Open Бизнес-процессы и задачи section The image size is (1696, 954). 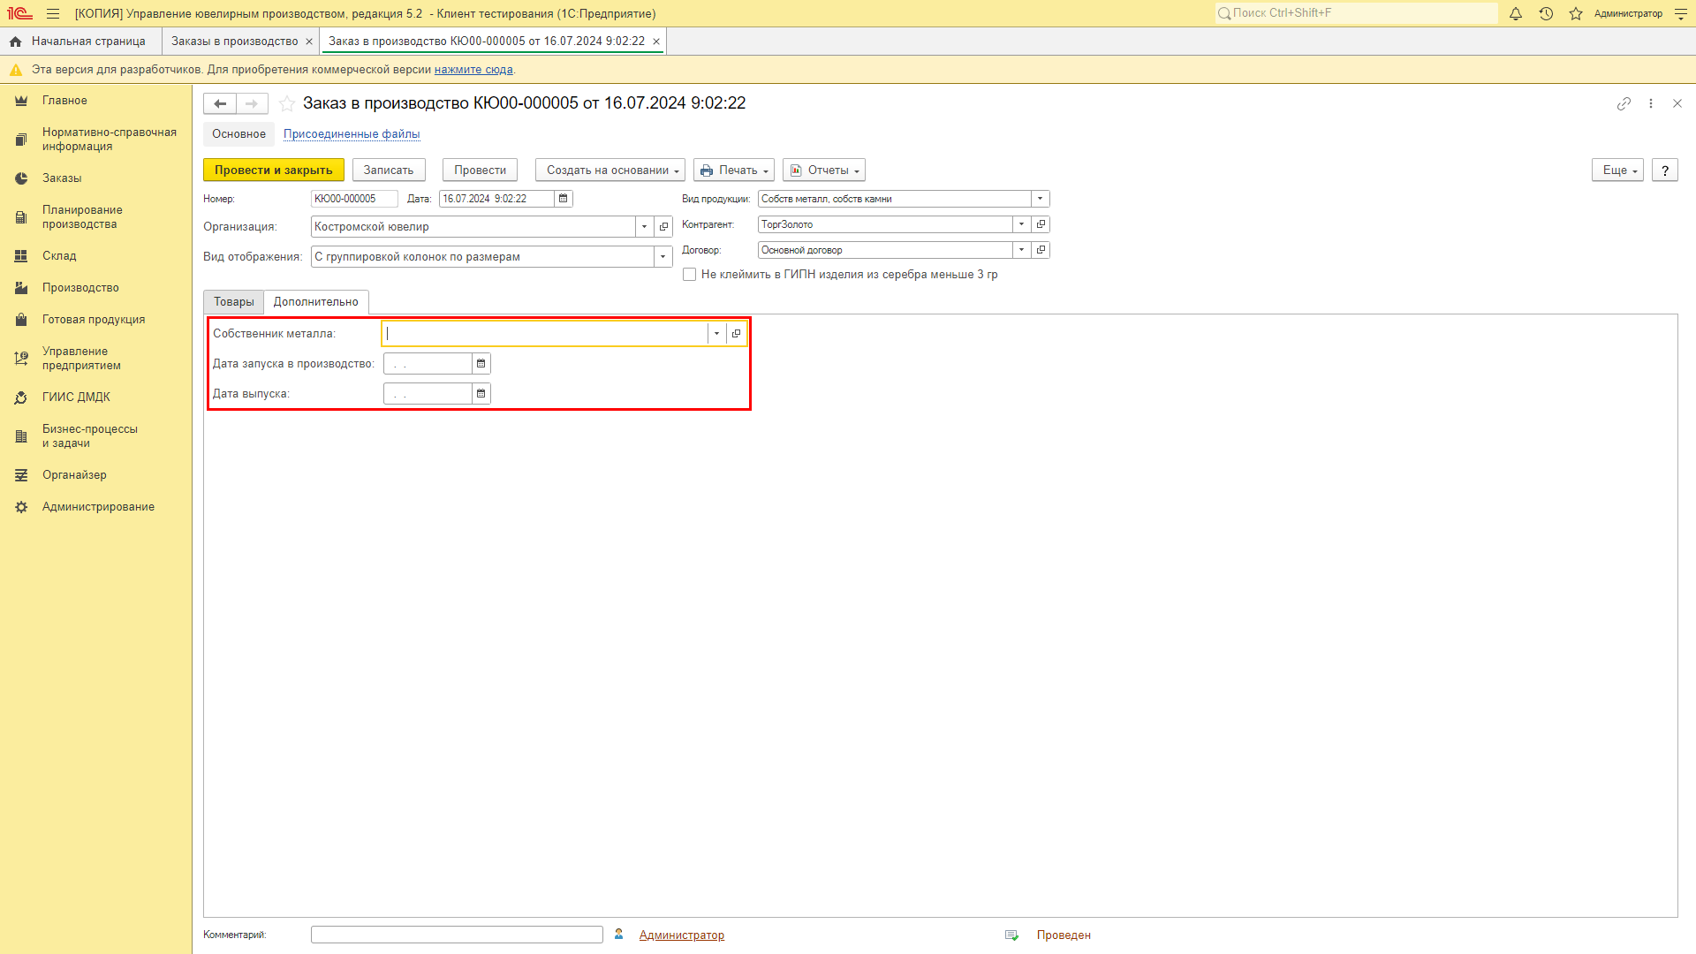tap(95, 436)
